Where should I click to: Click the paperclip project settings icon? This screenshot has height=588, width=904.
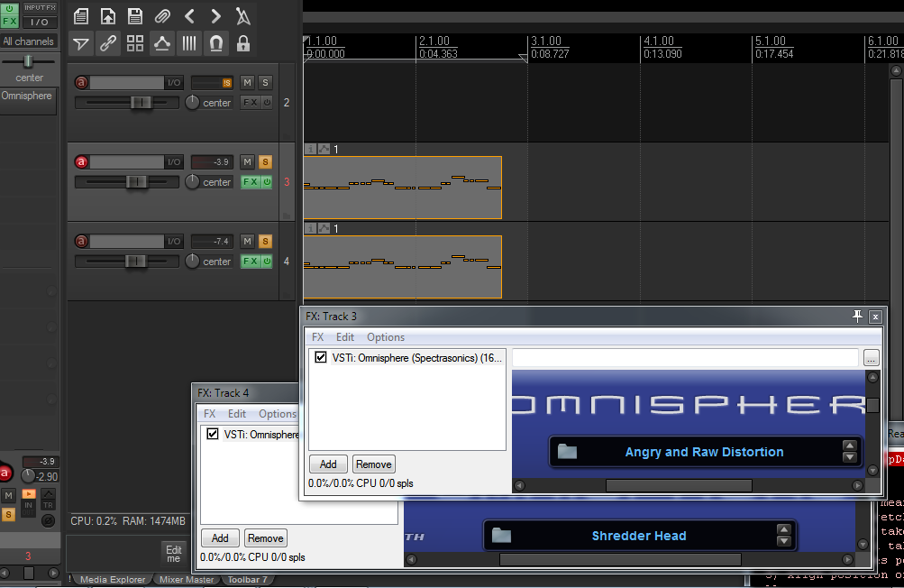point(162,16)
